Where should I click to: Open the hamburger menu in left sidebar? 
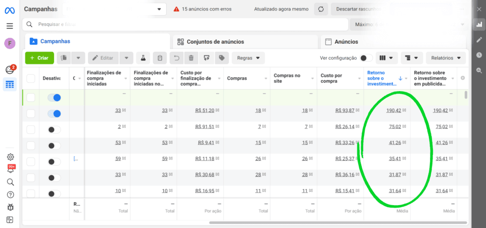(9, 26)
